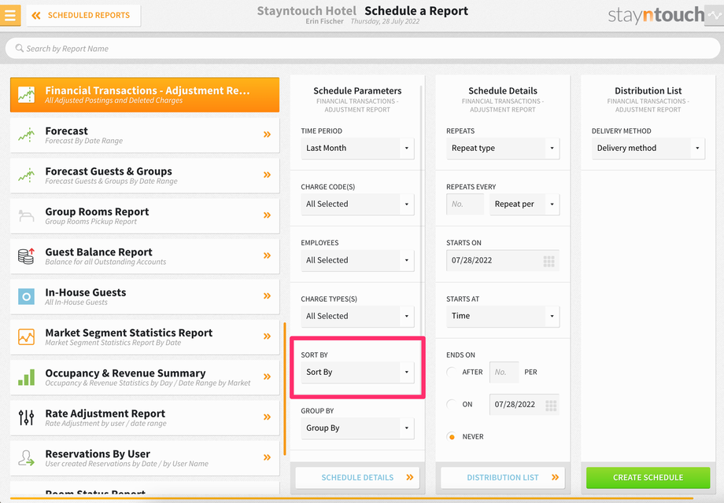The height and width of the screenshot is (503, 724).
Task: Click the Market Segment Statistics chart icon
Action: pyautogui.click(x=26, y=336)
